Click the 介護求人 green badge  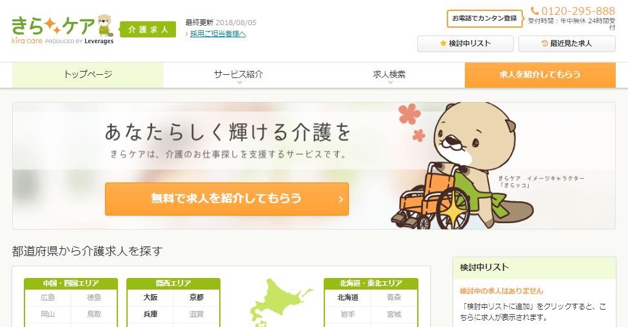[148, 30]
